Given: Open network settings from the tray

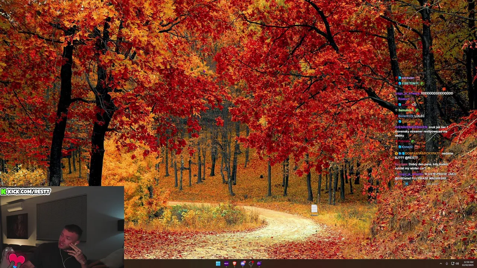Looking at the screenshot, I should click(x=453, y=264).
